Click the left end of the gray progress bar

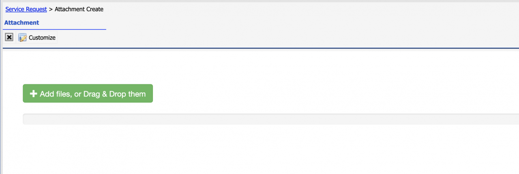[26, 119]
